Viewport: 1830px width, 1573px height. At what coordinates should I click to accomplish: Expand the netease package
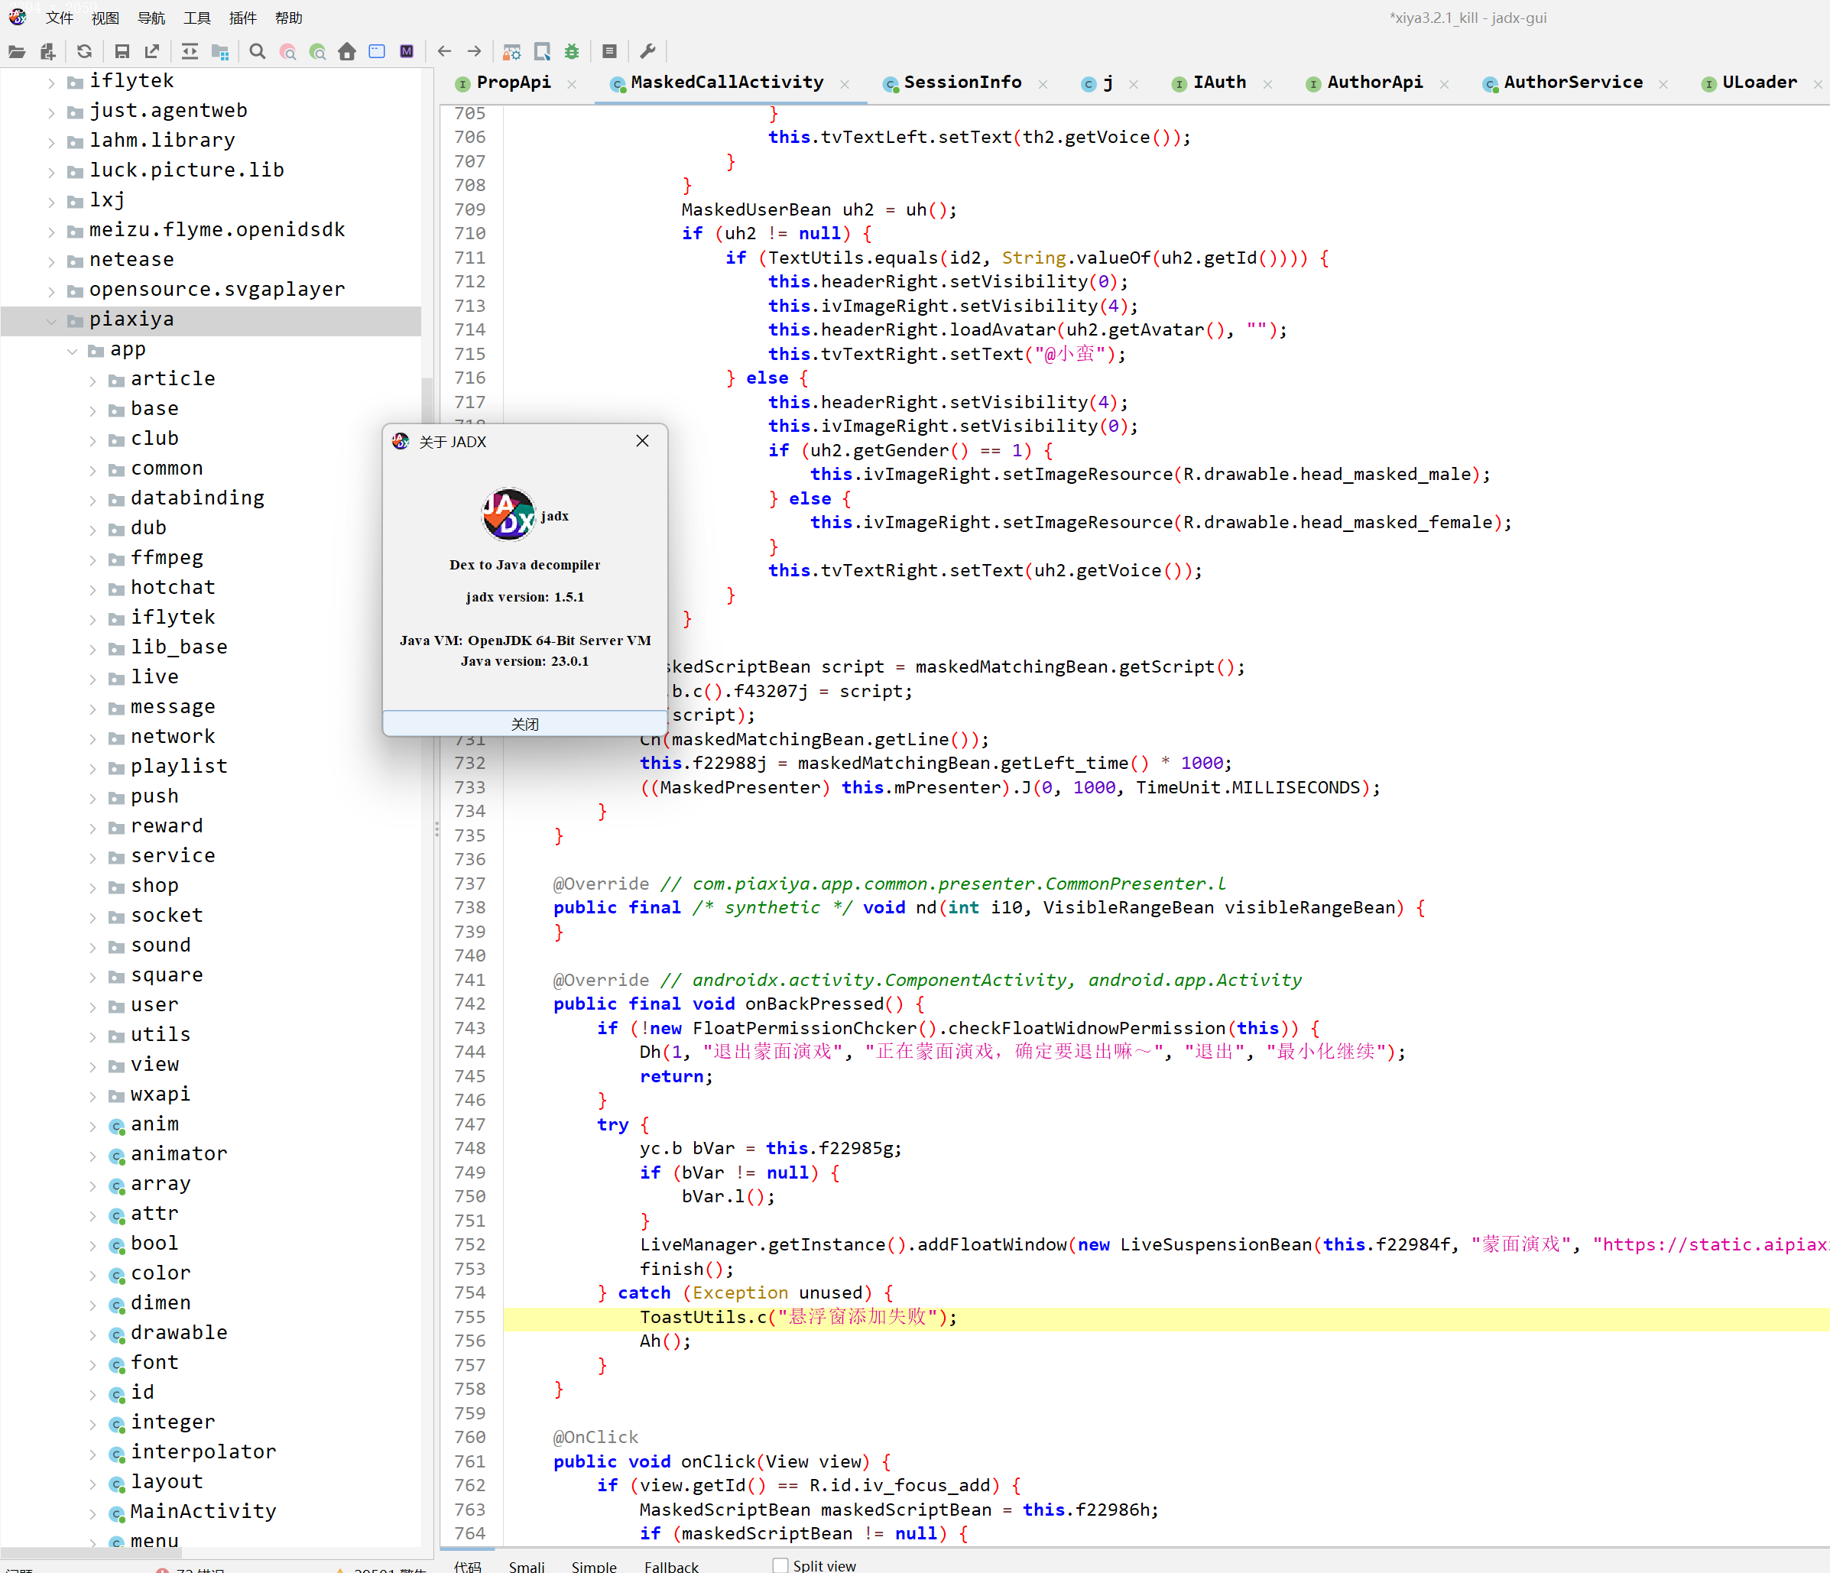click(x=51, y=261)
